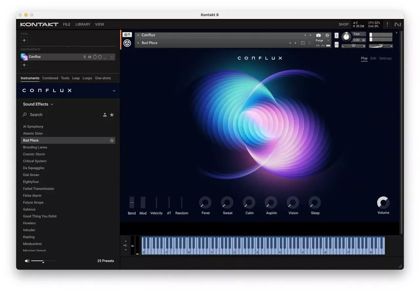Click the browser preview speaker icon
Viewport: 420px width, 291px height.
pos(27,261)
